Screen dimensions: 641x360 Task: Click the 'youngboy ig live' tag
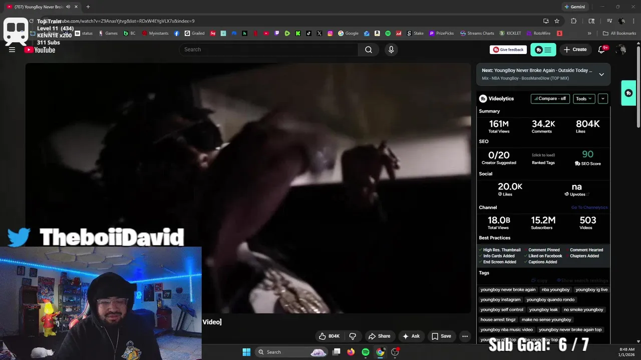coord(591,289)
